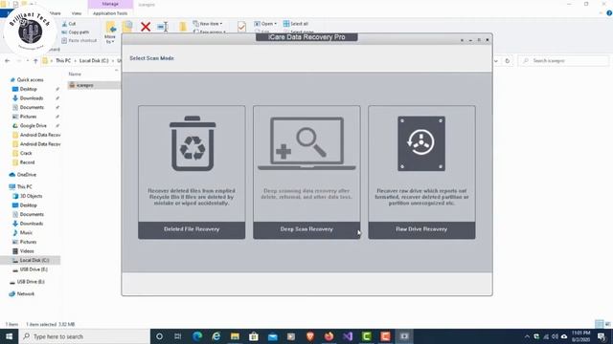Open Microsoft Store from the taskbar
Screen dimensions: 613x344
point(254,336)
